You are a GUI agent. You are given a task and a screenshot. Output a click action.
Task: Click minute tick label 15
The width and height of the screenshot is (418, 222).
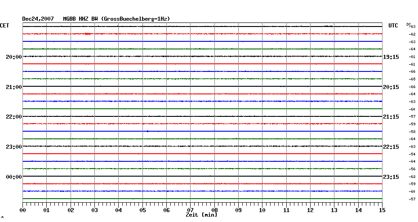click(x=382, y=210)
